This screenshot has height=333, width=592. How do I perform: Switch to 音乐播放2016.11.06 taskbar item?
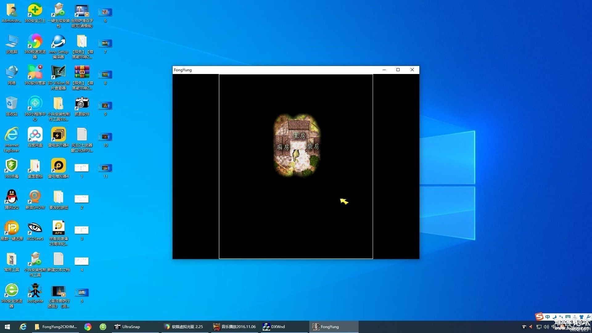pyautogui.click(x=234, y=327)
